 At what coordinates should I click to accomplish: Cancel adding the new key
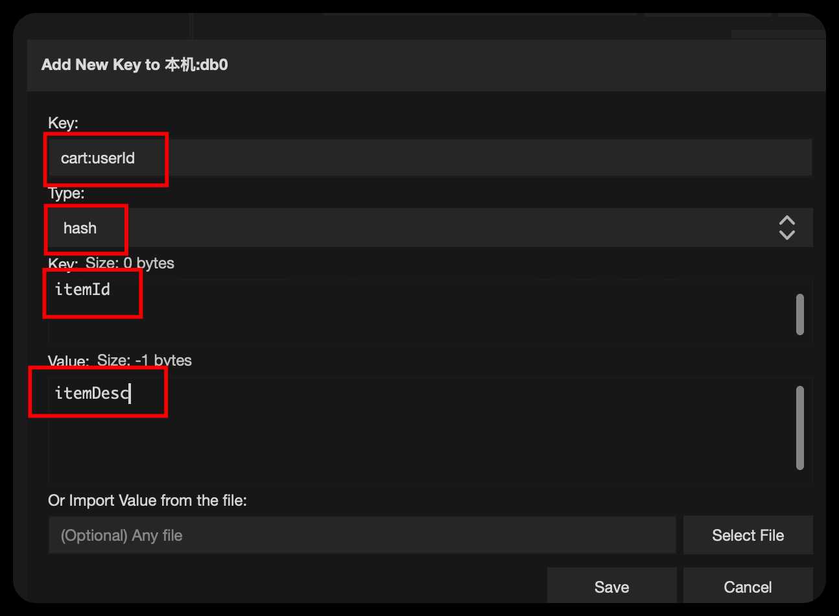coord(748,586)
